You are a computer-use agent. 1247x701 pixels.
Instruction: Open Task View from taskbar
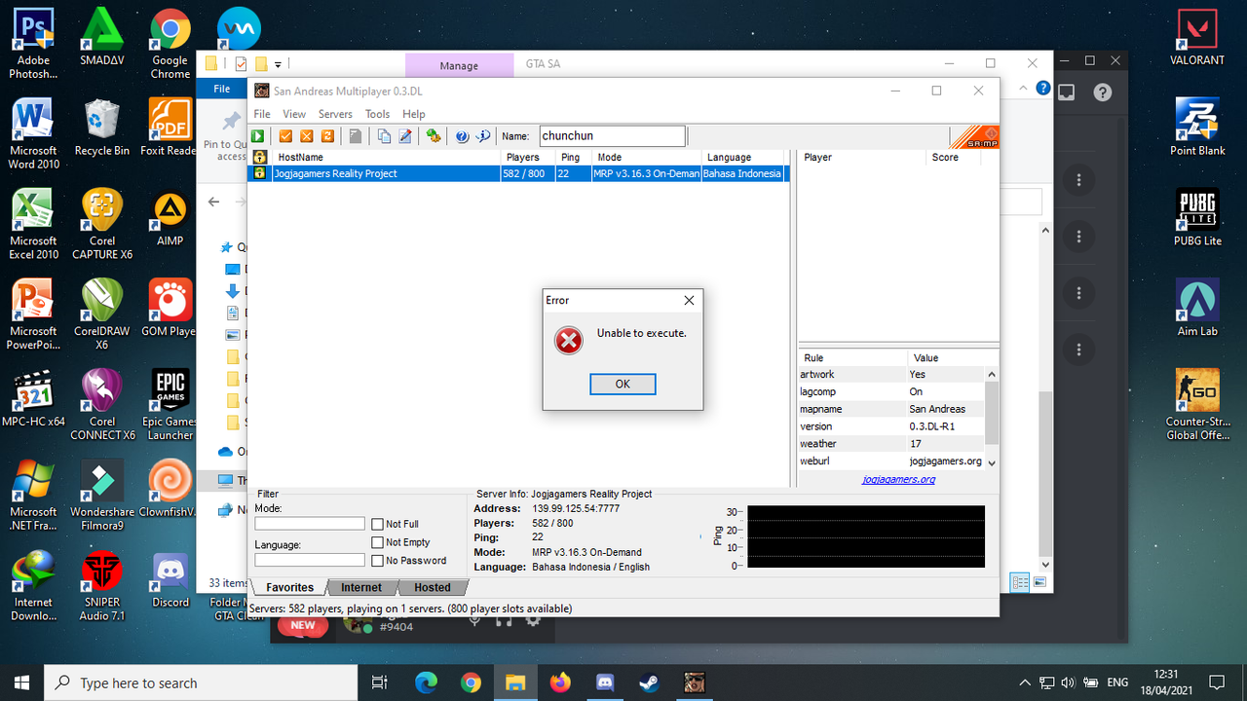pyautogui.click(x=381, y=683)
